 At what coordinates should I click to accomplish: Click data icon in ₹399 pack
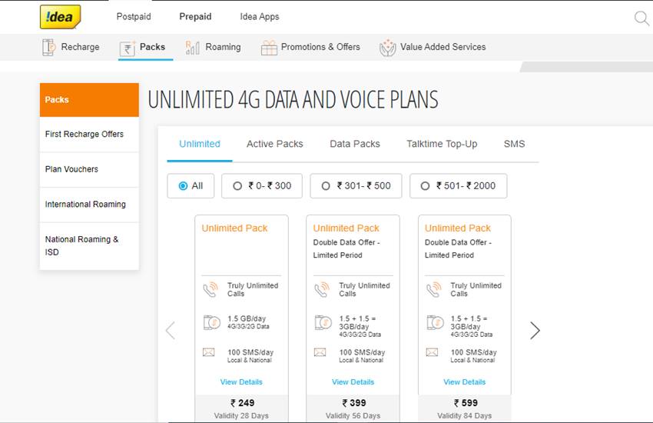point(323,322)
